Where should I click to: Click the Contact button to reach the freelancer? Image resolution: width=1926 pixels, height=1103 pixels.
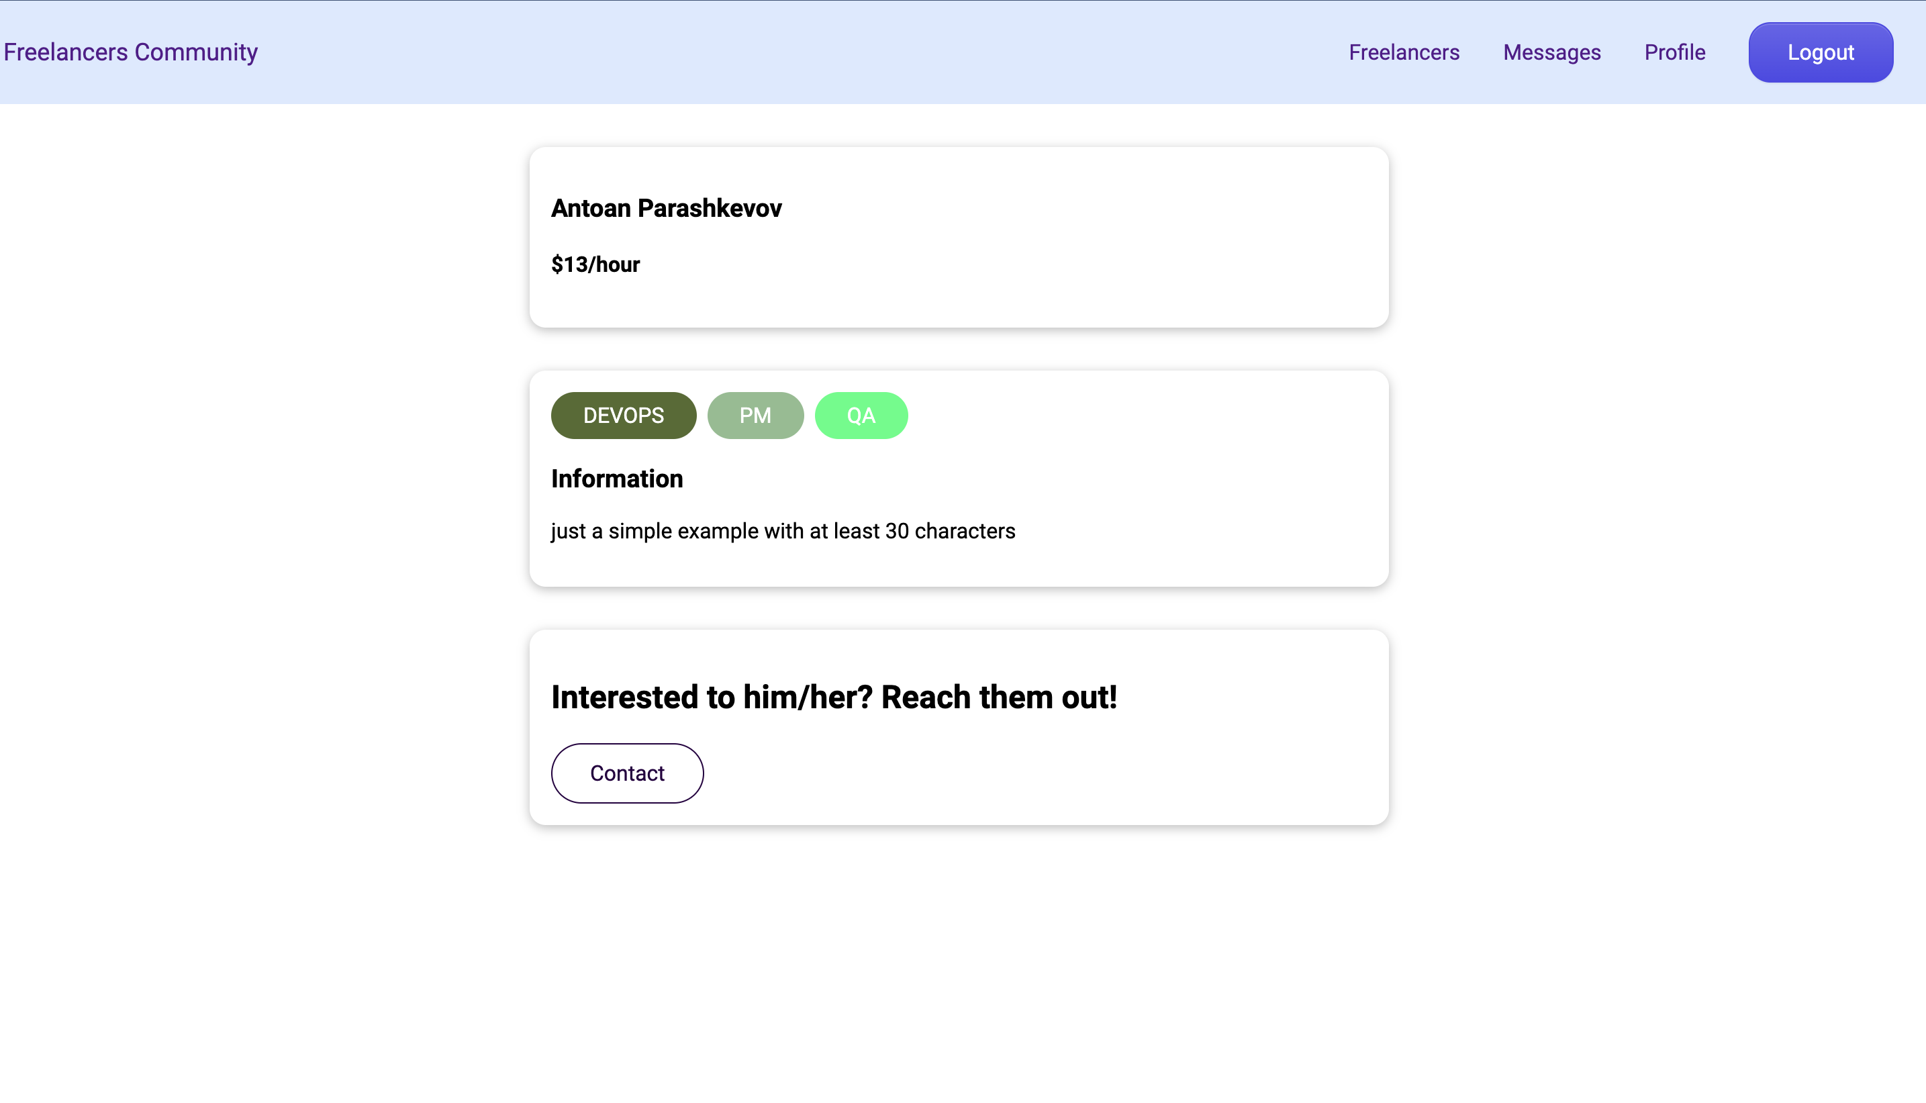[x=627, y=773]
